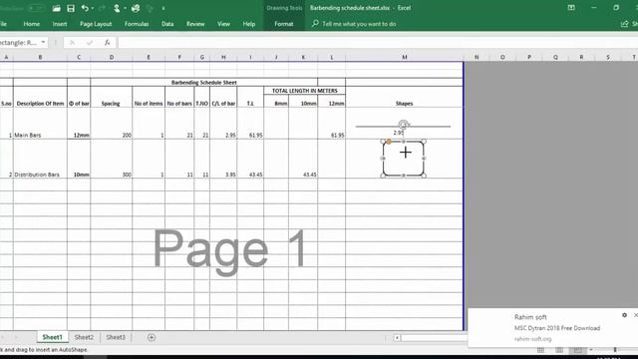Click the Barbending Schedule Sheet title cell
The width and height of the screenshot is (638, 359).
click(203, 82)
